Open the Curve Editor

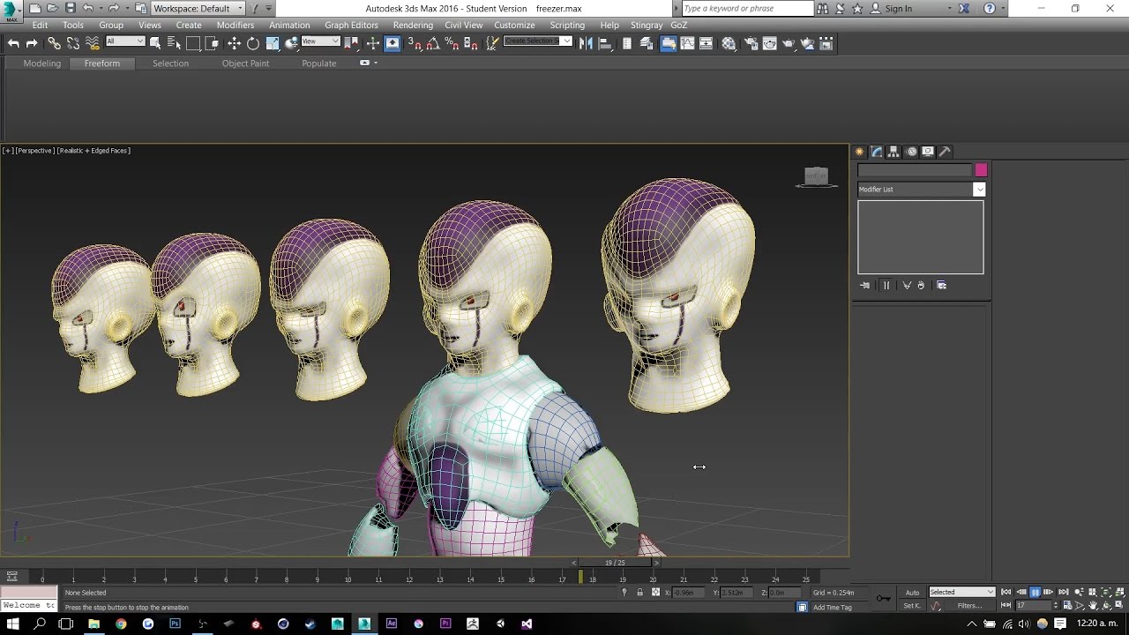[687, 43]
